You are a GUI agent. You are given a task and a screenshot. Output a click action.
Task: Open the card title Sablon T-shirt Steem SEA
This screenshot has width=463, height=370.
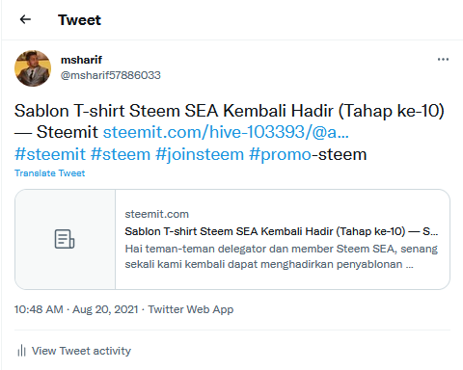pyautogui.click(x=282, y=231)
